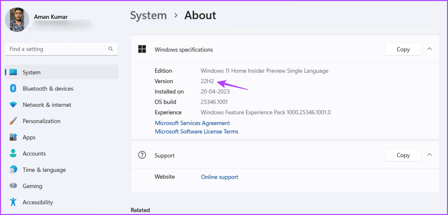This screenshot has height=215, width=448.
Task: Open Bluetooth & devices settings
Action: point(62,88)
